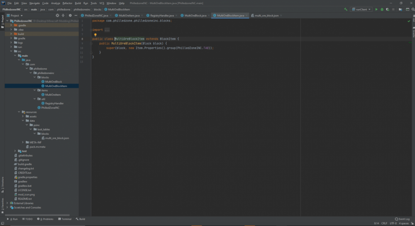Image resolution: width=415 pixels, height=226 pixels.
Task: Collapse all icon in Project panel header
Action: pos(63,16)
